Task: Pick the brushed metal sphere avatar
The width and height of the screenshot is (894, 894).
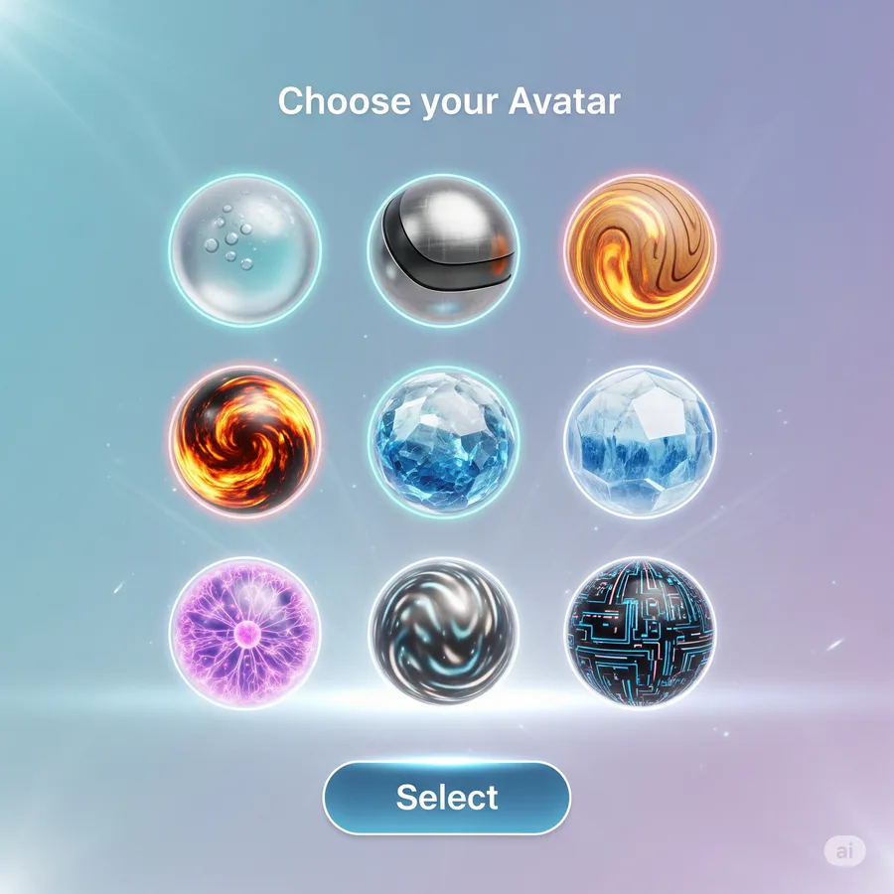Action: pyautogui.click(x=444, y=249)
